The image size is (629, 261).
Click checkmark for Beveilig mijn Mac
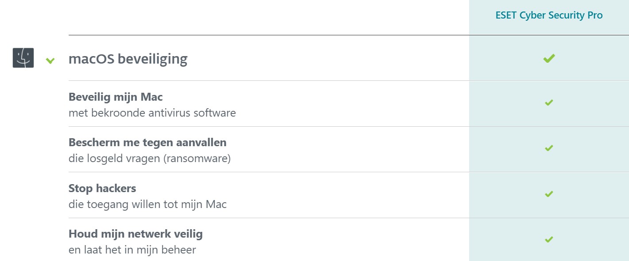tap(549, 102)
